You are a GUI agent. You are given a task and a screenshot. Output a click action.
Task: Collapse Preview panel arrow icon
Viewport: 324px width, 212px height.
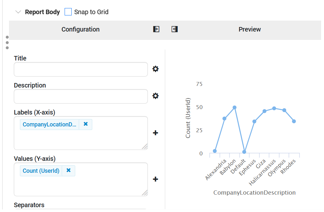coord(175,29)
